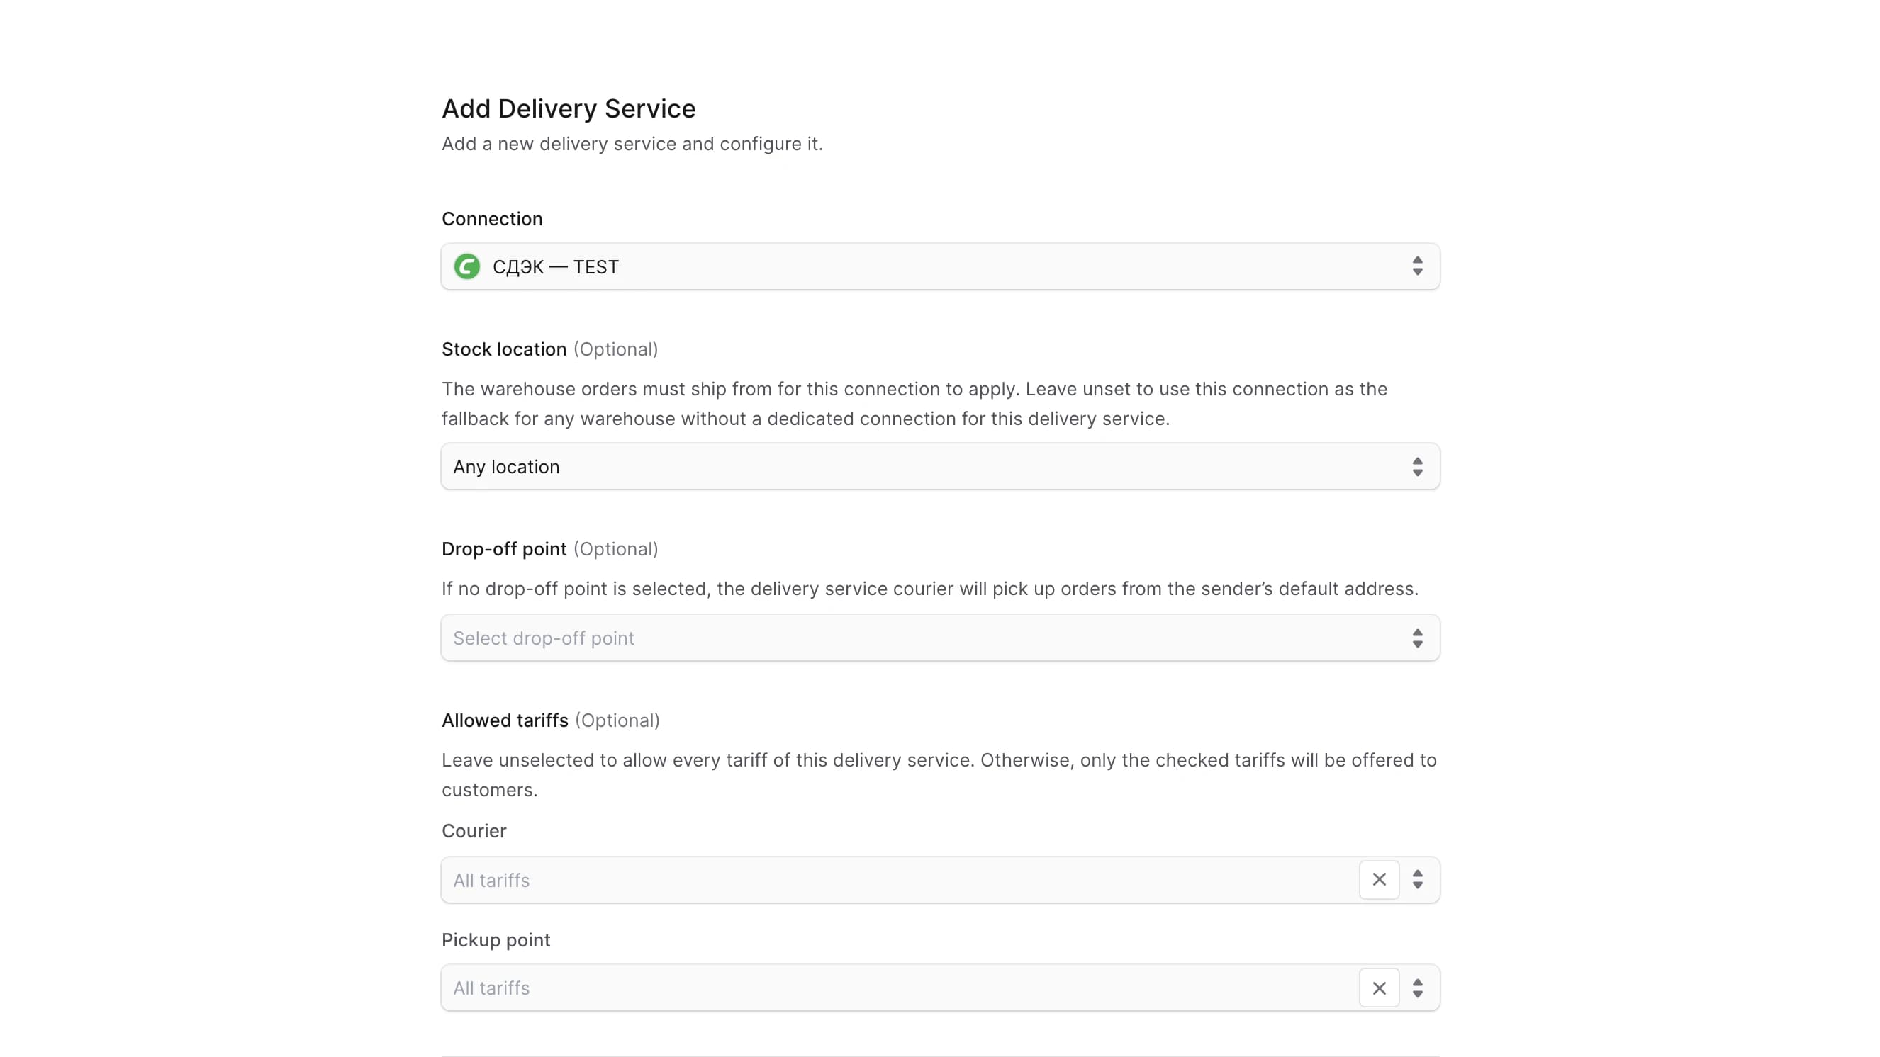
Task: Click the Stock location label
Action: tap(503, 349)
